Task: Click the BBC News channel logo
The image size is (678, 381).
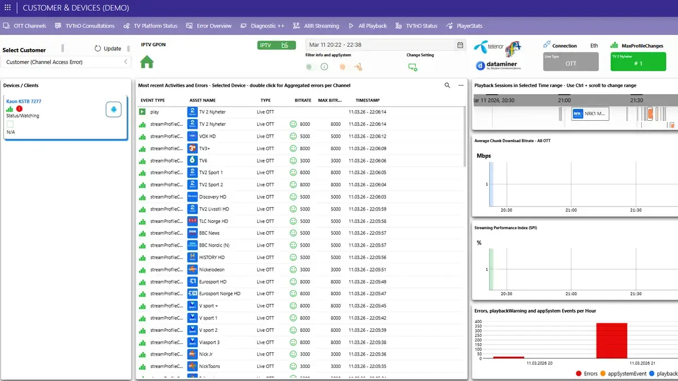Action: 192,233
